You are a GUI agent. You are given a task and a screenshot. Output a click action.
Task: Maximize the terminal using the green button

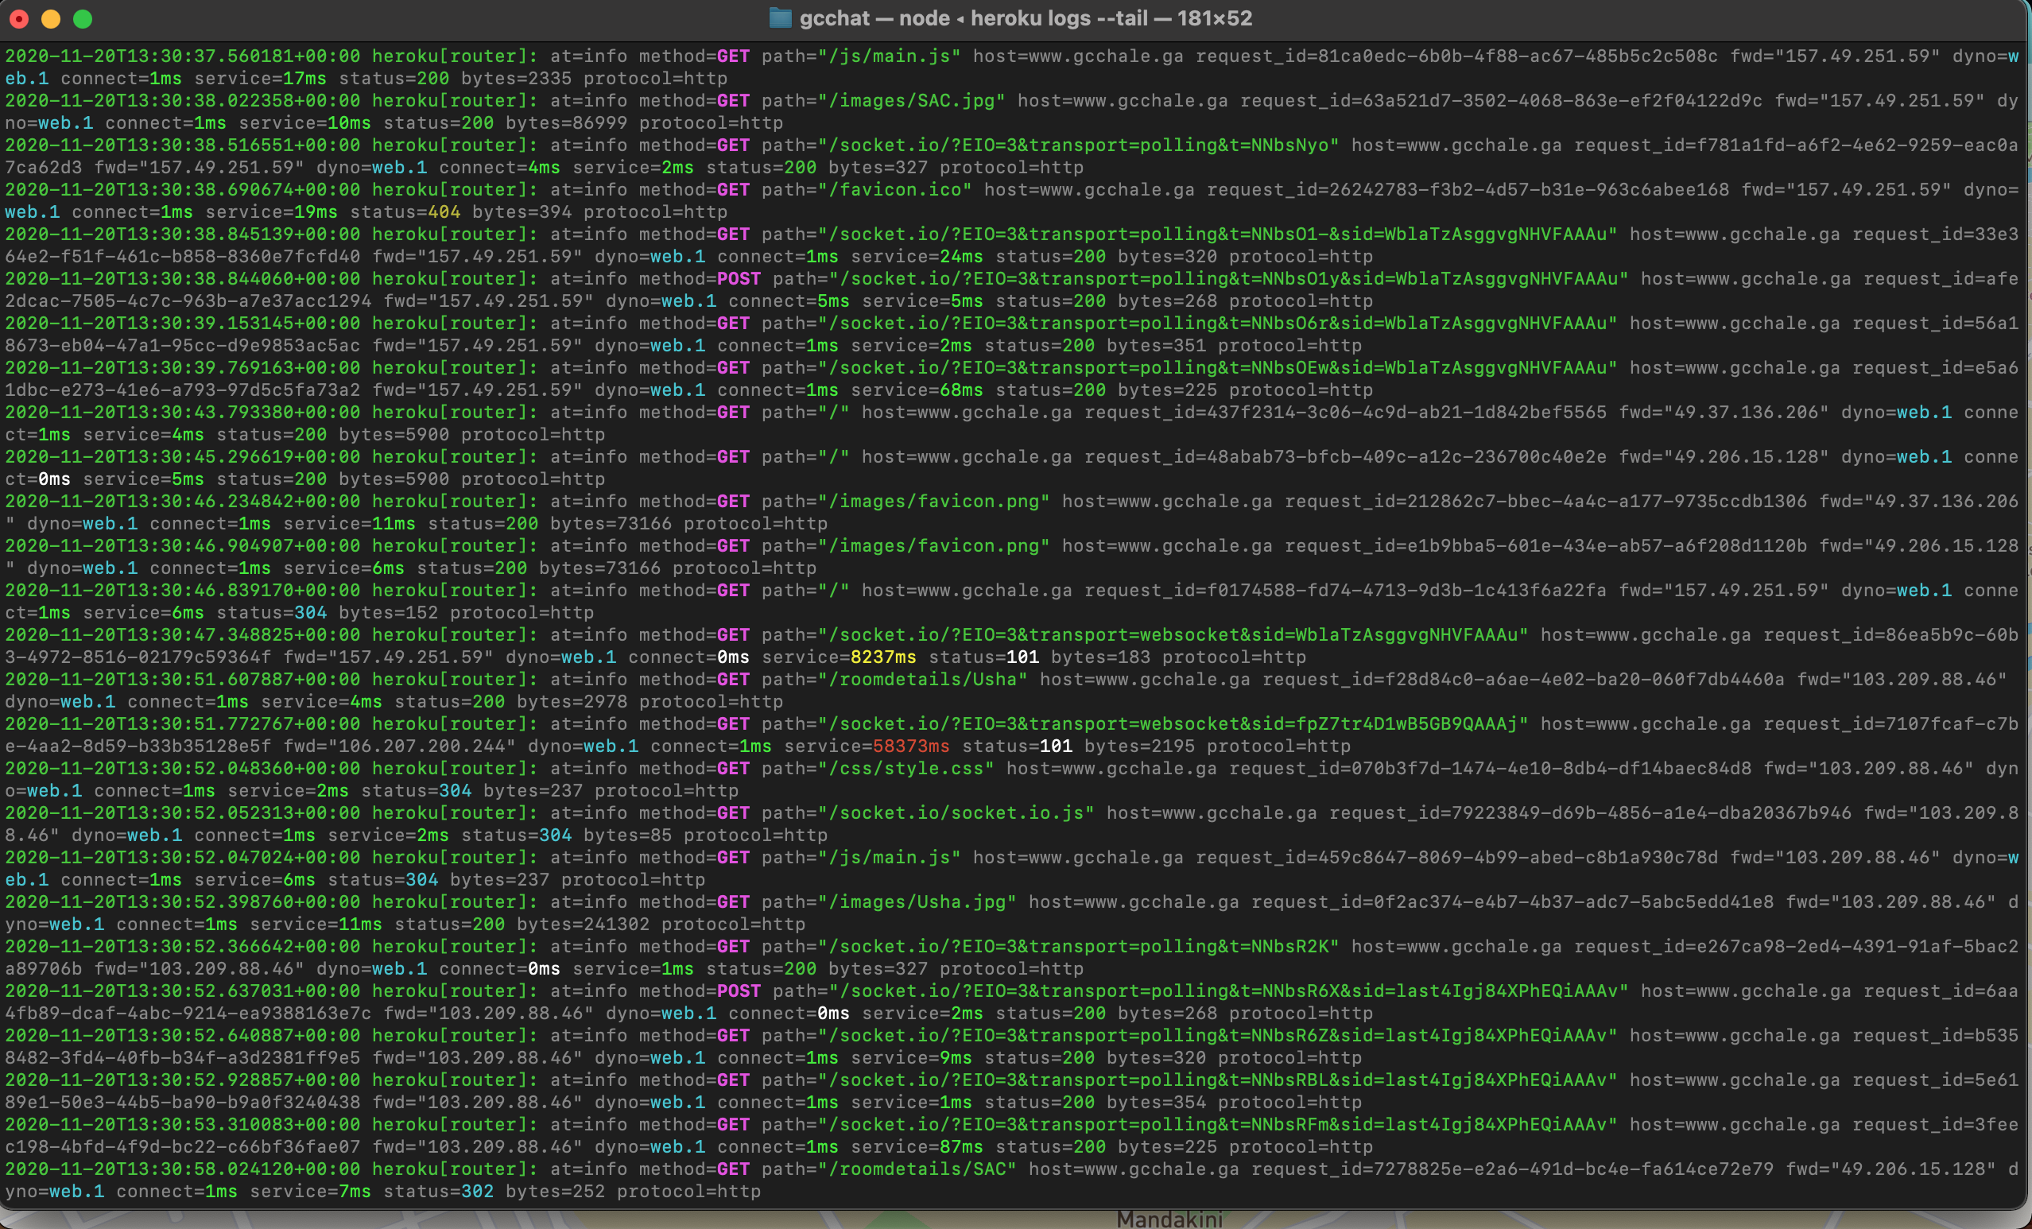point(83,19)
